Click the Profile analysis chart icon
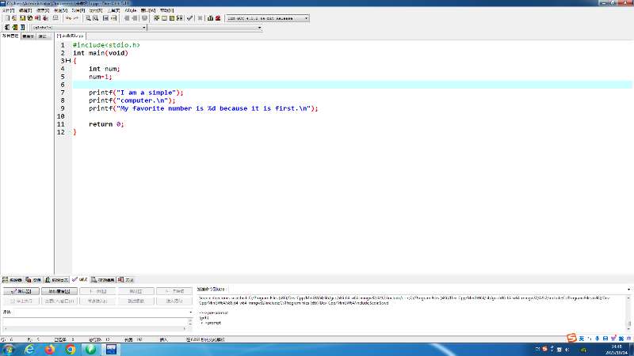This screenshot has width=634, height=356. pyautogui.click(x=210, y=18)
